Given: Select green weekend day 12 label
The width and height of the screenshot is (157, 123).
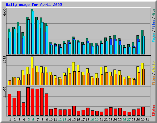Looking at the screenshot, I should [x=60, y=120].
